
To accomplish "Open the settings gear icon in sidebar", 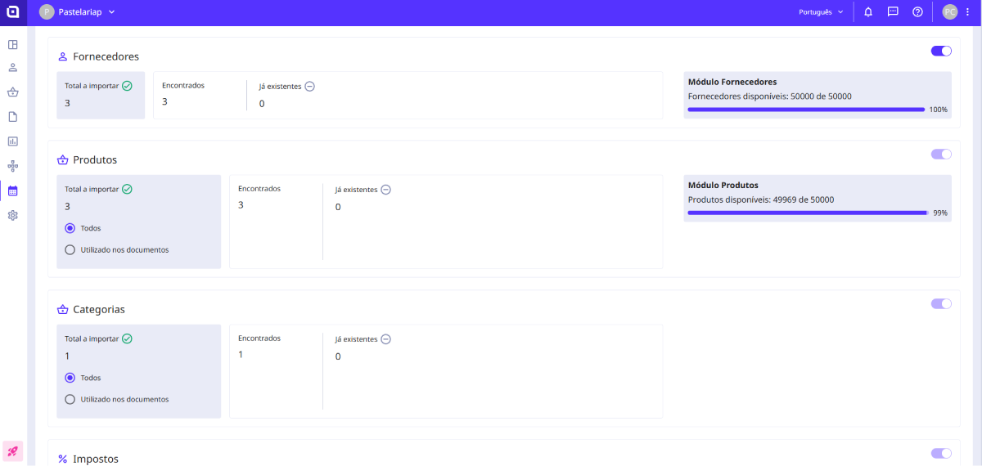I will (x=13, y=215).
